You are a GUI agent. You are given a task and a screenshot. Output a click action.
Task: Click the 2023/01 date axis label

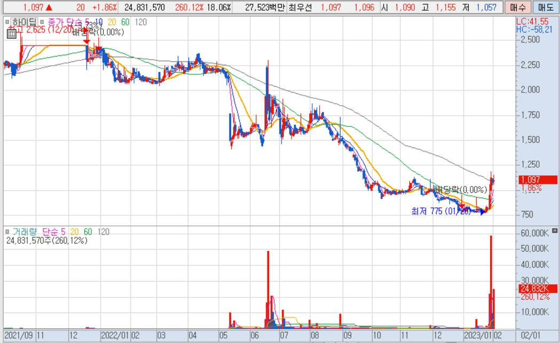coord(478,336)
